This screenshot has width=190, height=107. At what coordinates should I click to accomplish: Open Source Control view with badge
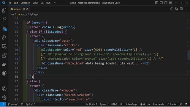point(4,28)
